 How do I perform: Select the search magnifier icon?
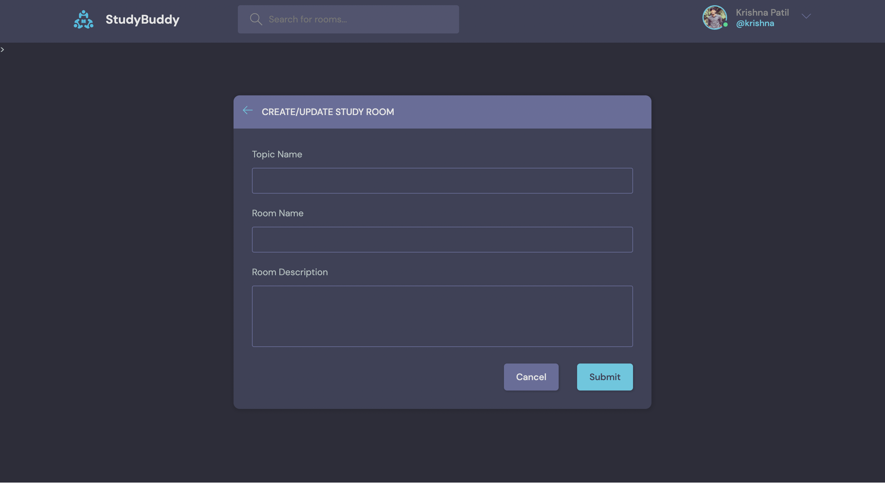pyautogui.click(x=256, y=19)
